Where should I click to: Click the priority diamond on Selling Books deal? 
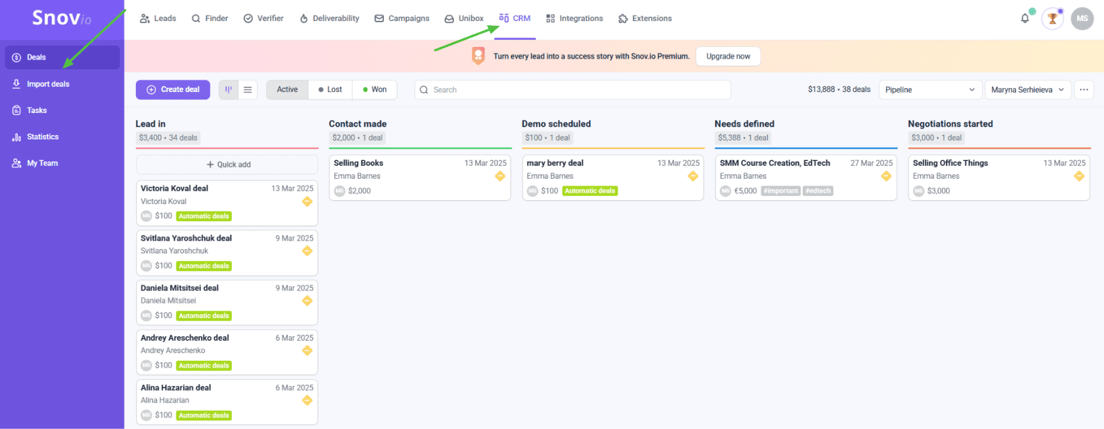[x=500, y=176]
